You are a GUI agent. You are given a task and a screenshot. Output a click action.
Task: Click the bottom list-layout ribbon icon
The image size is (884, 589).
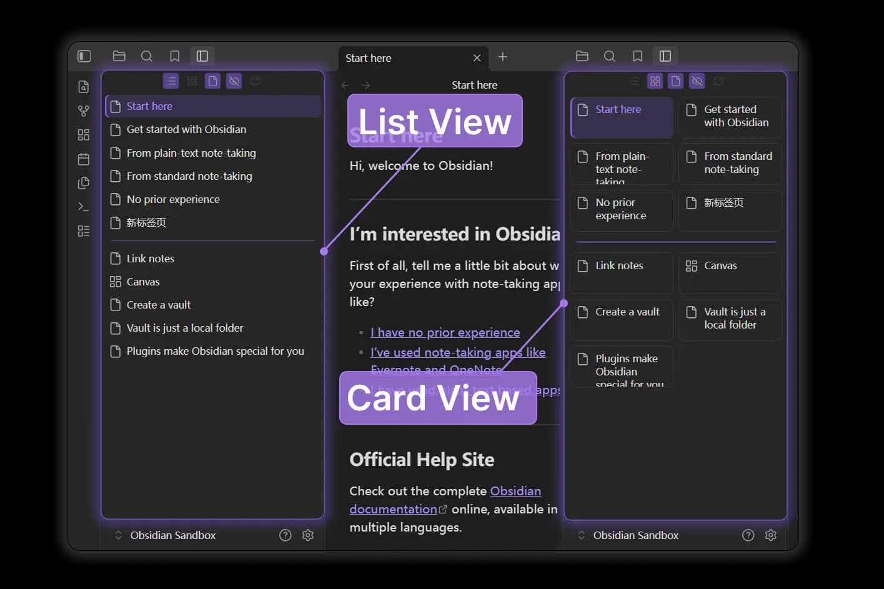84,231
